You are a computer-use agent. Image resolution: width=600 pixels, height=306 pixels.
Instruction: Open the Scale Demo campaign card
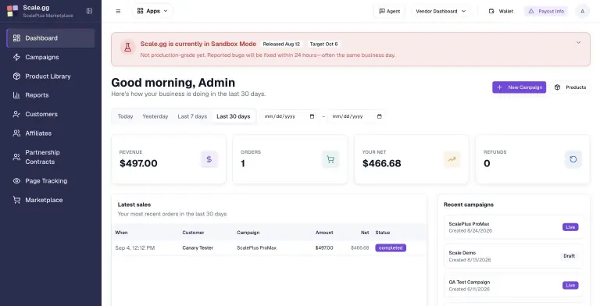(x=513, y=256)
